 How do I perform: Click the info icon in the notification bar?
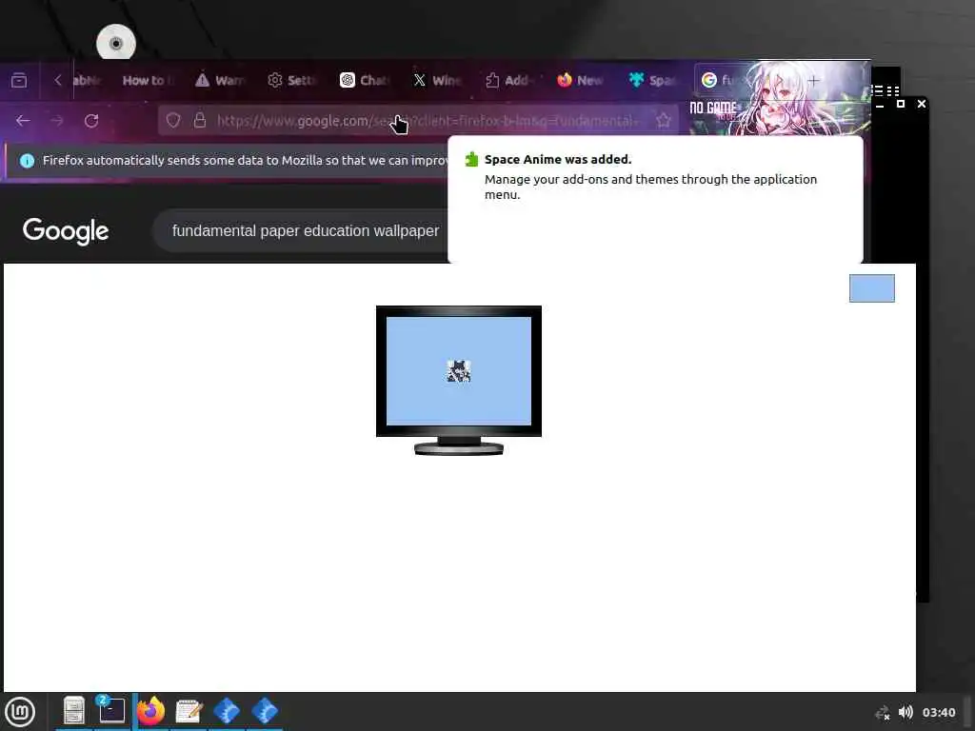(x=27, y=160)
